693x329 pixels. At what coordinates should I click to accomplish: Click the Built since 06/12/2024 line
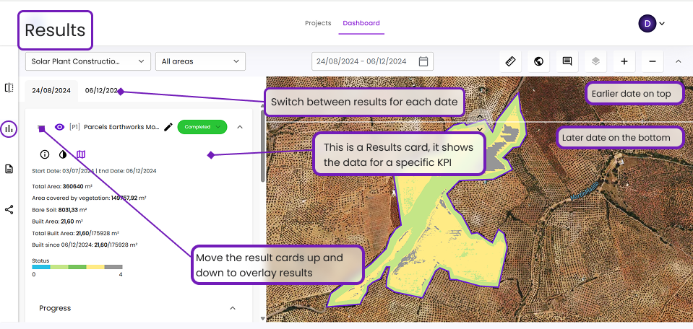pyautogui.click(x=85, y=245)
